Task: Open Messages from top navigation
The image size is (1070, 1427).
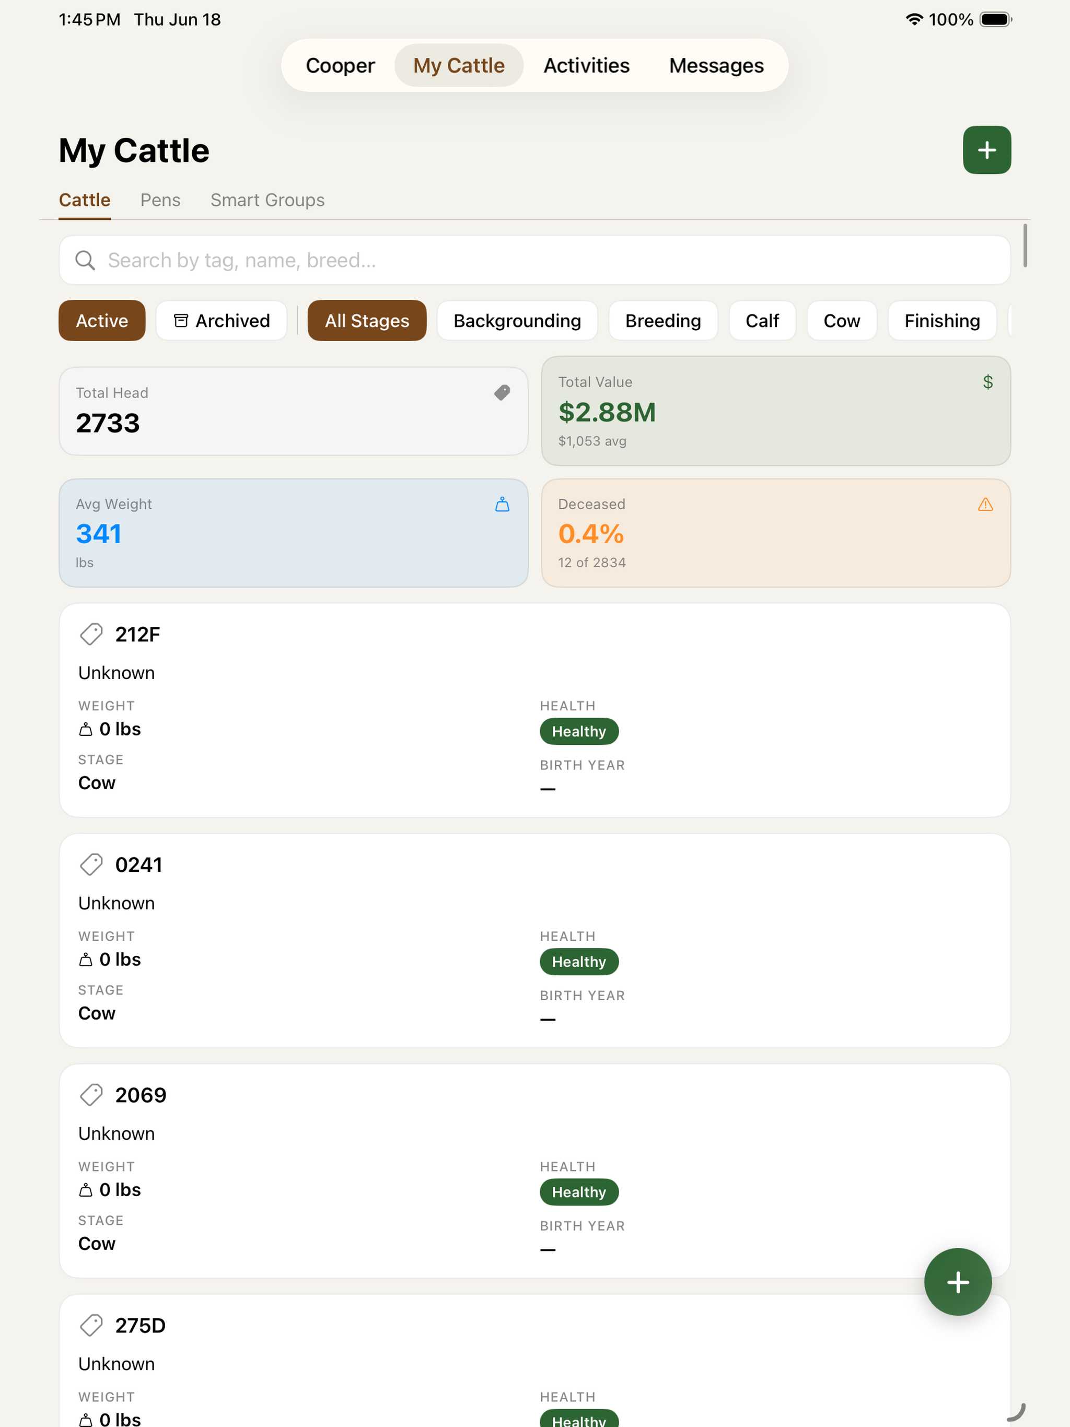Action: coord(716,65)
